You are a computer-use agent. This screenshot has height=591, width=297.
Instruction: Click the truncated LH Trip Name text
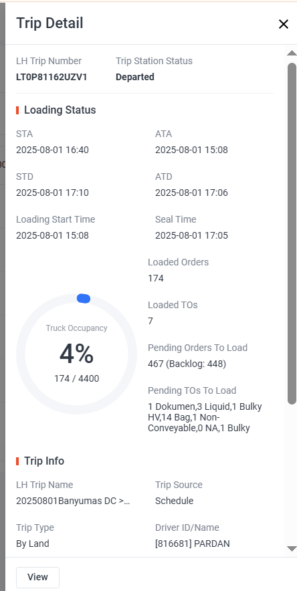73,501
